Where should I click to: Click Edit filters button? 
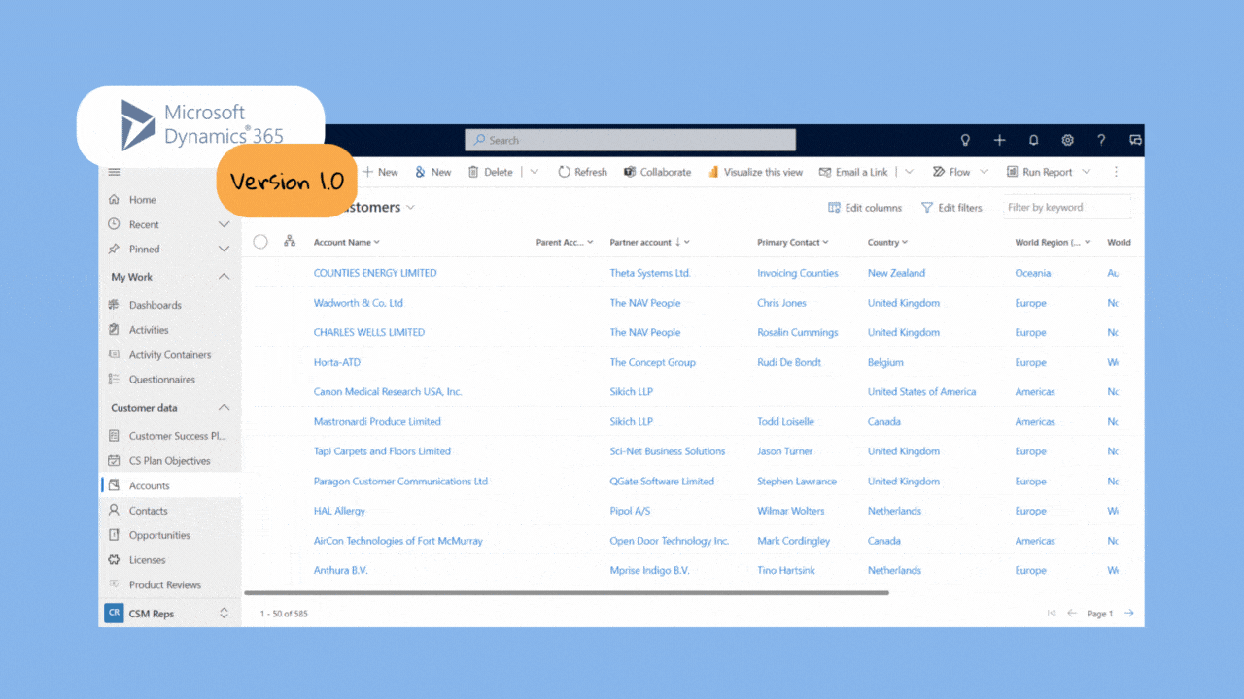951,208
